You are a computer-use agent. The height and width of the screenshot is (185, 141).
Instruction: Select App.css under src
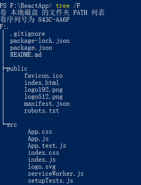pyautogui.click(x=40, y=132)
